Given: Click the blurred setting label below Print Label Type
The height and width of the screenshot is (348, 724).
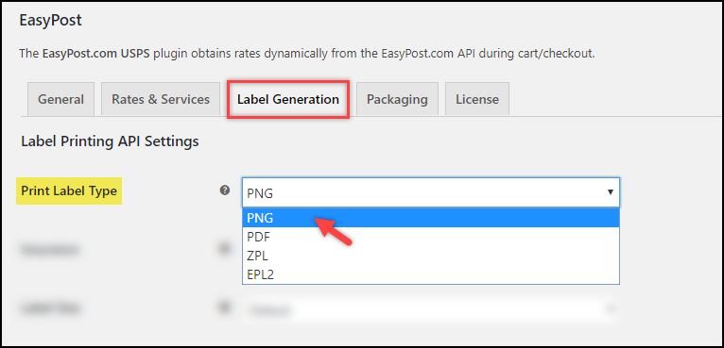Looking at the screenshot, I should (49, 250).
